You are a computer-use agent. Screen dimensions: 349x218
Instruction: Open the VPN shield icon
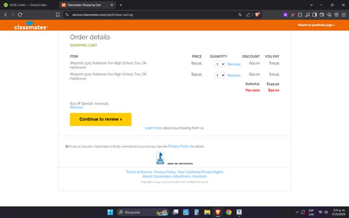[x=336, y=15]
